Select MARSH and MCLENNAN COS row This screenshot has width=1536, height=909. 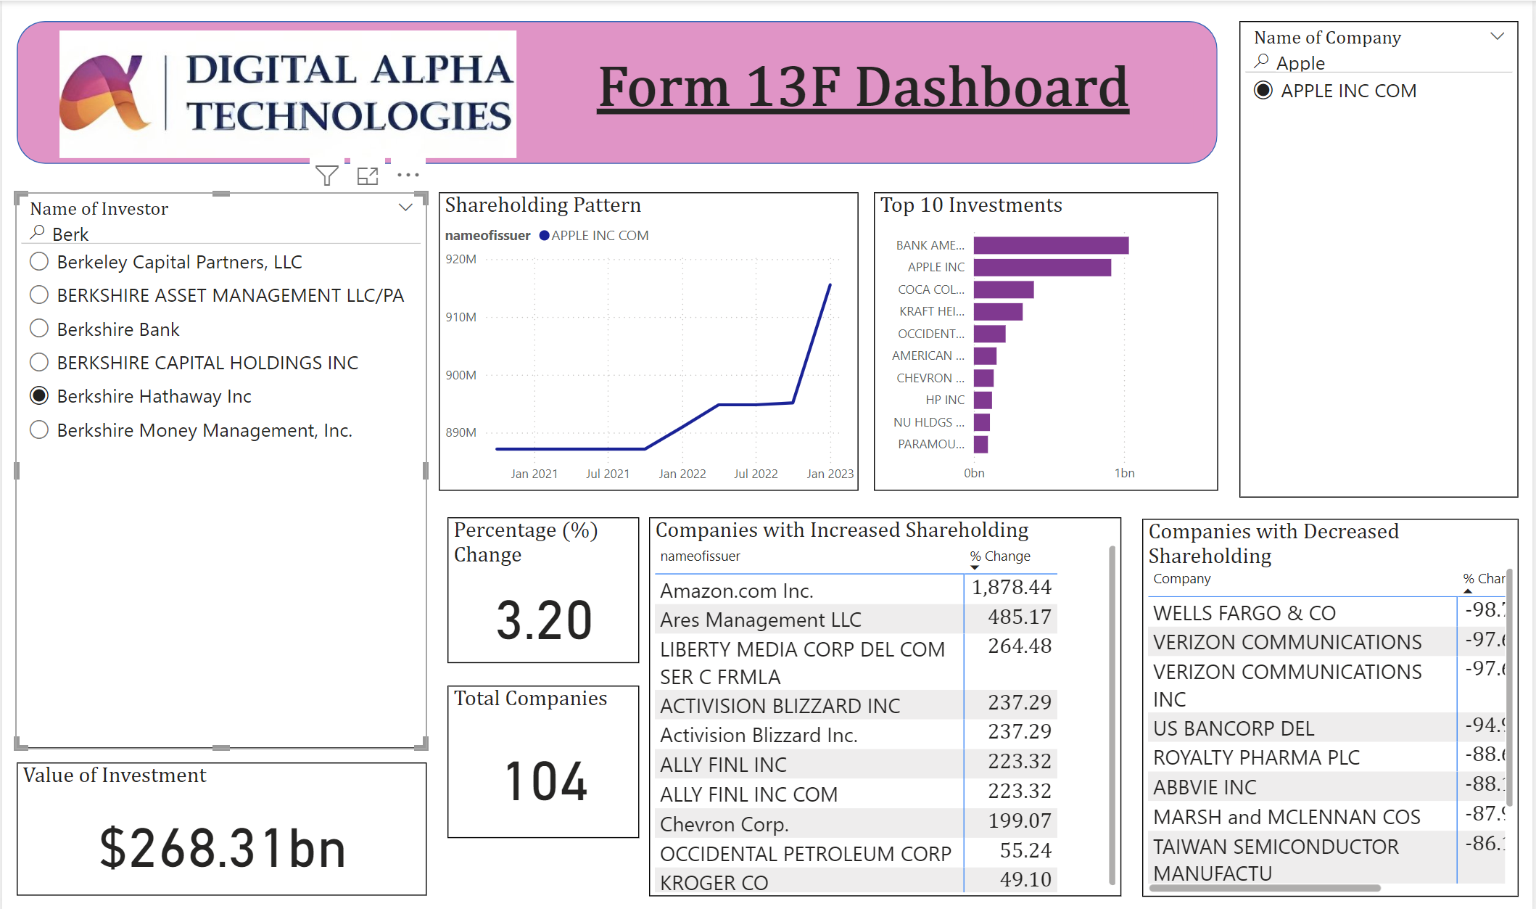click(1327, 816)
